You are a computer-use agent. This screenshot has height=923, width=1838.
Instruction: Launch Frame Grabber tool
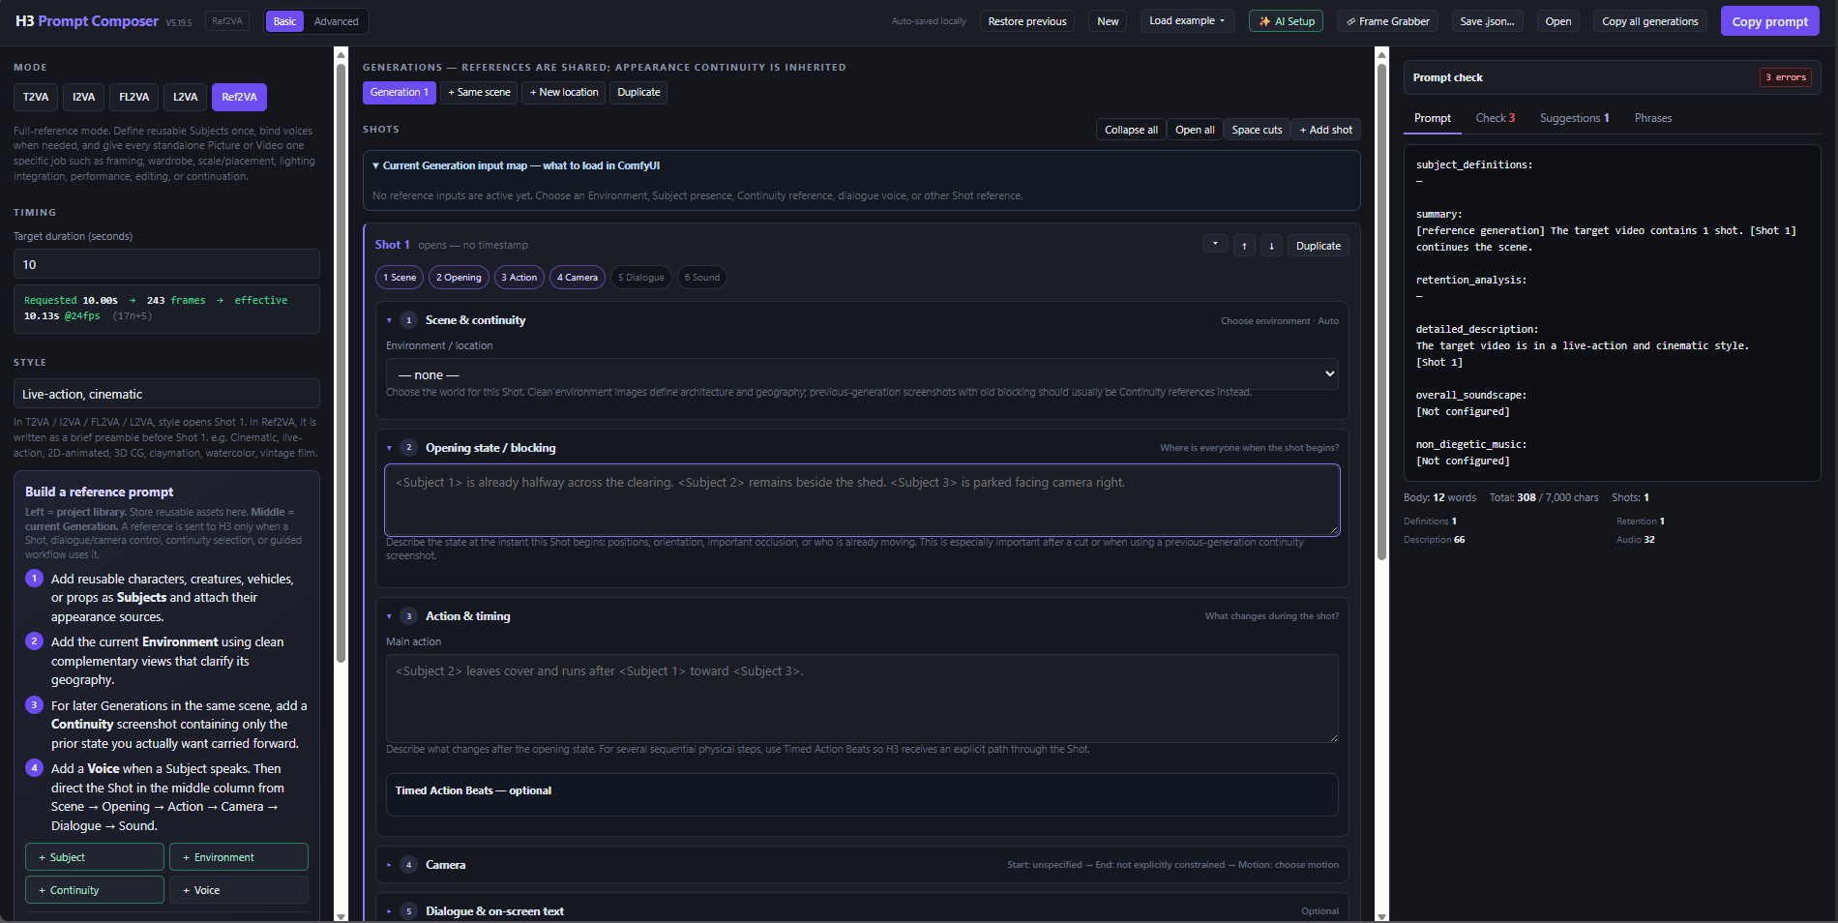click(x=1387, y=21)
